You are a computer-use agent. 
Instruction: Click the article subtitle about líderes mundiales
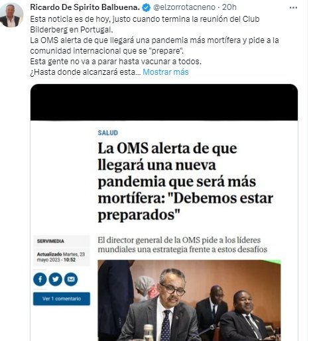pos(182,244)
